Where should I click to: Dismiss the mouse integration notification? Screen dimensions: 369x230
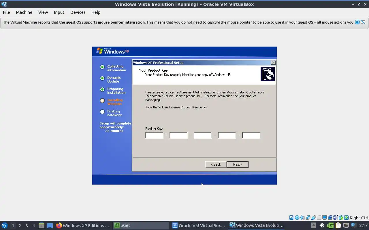(x=357, y=22)
